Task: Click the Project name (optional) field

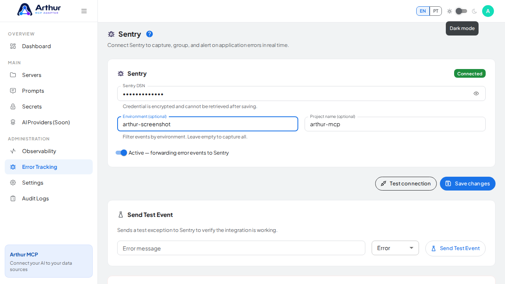Action: 395,124
